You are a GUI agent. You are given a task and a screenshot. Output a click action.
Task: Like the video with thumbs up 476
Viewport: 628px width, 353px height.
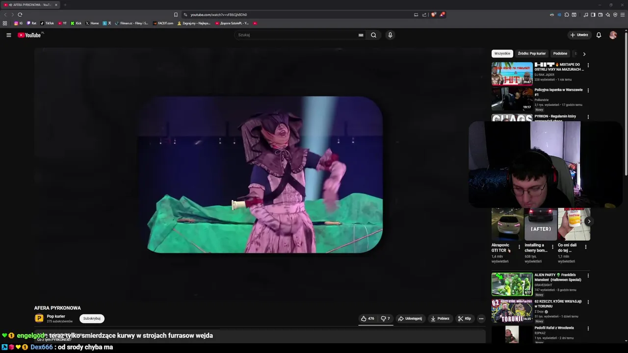click(x=367, y=318)
